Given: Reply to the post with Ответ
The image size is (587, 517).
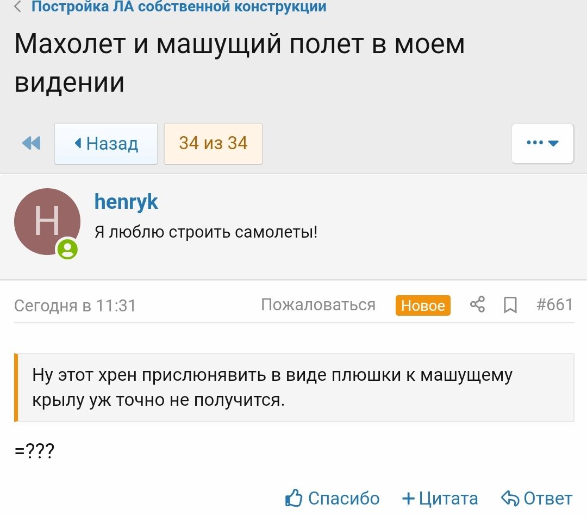Looking at the screenshot, I should 536,498.
